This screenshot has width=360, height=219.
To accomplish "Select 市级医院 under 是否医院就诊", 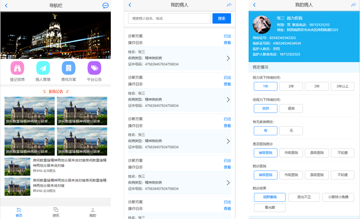I will (291, 153).
